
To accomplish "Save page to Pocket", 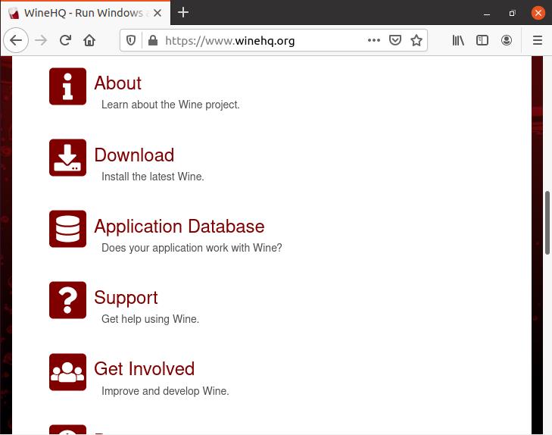I will 395,40.
